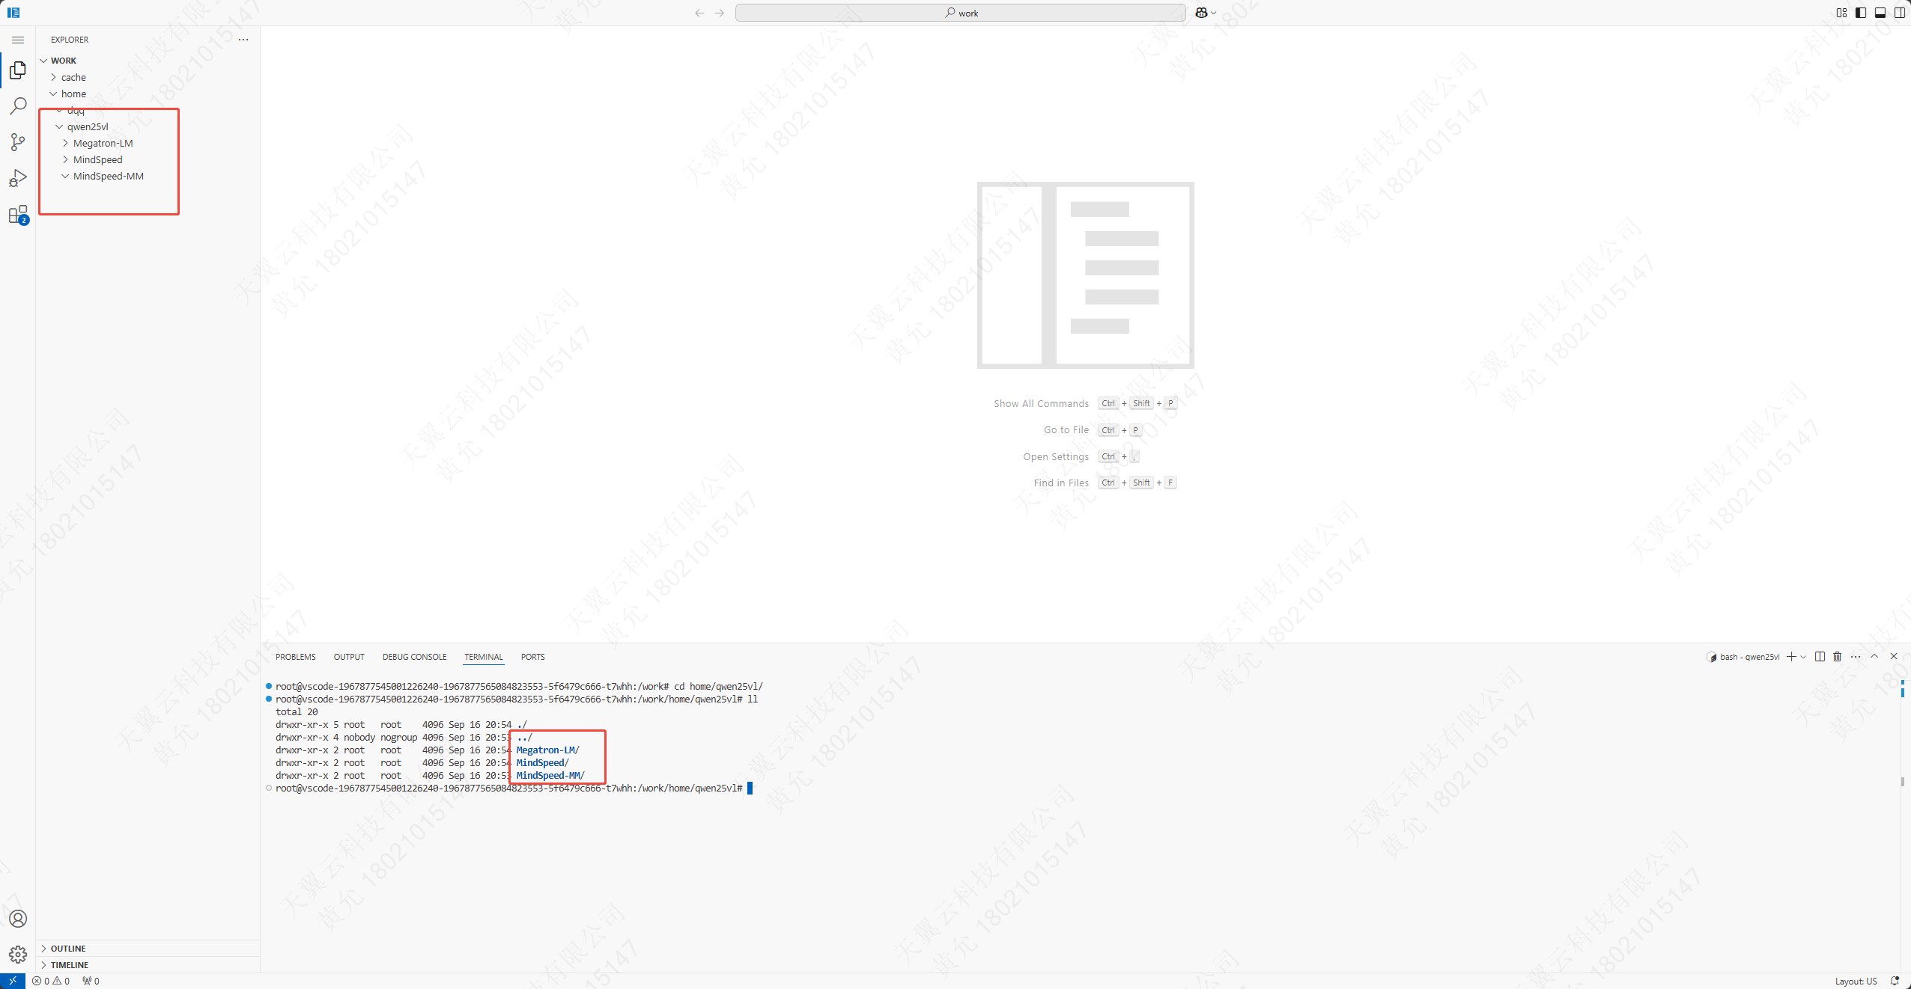Screen dimensions: 1911x989
Task: Collapse the qwen25vl folder
Action: 148,126
